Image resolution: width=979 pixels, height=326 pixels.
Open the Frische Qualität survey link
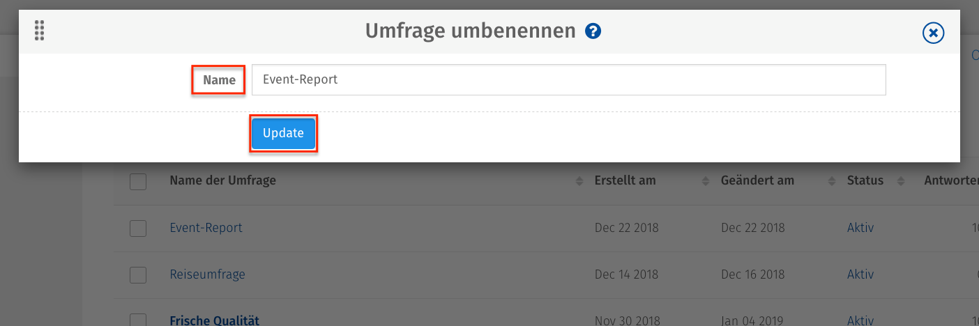214,320
